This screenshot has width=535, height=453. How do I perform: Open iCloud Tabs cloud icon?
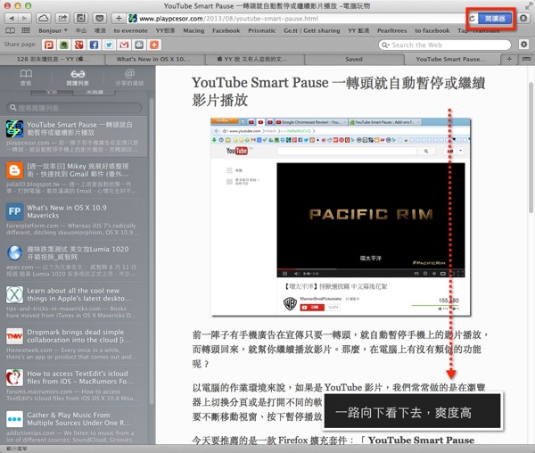click(x=44, y=18)
